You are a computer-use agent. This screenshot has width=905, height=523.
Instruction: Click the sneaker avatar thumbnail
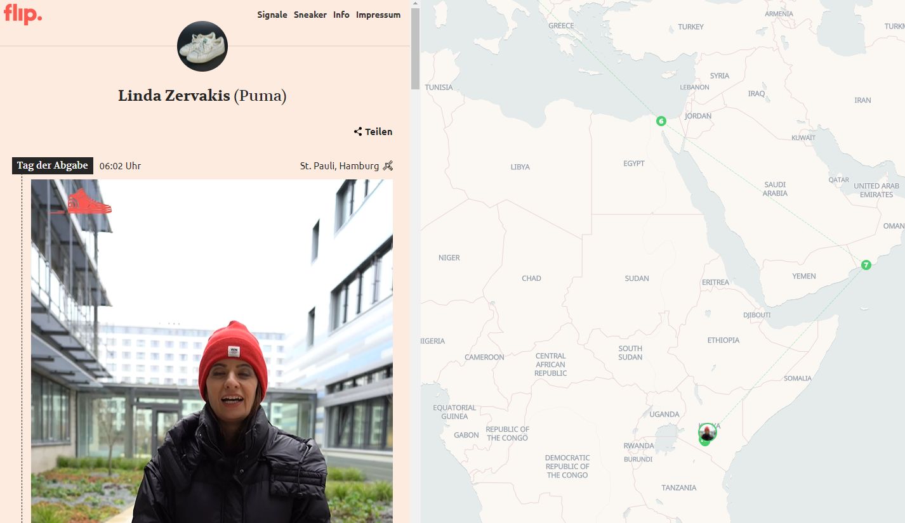point(202,46)
